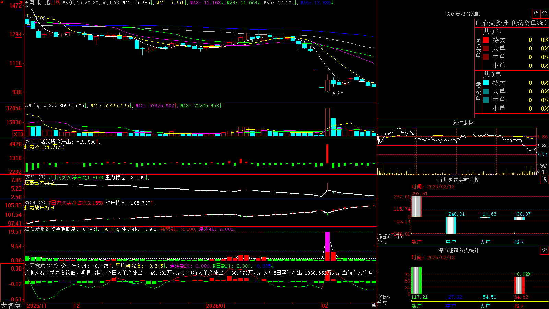The width and height of the screenshot is (549, 309).
Task: Click the MA4: 11.604 value
Action: 244,3
